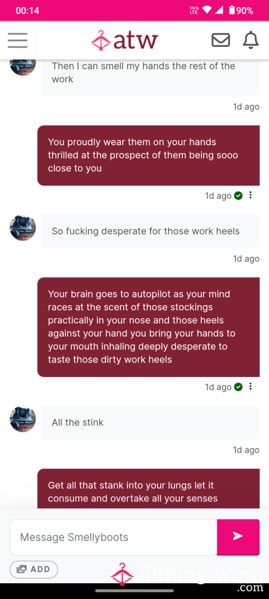Open avatar beside 'So fucking desperate' message
Screen dimensions: 269x599
tap(23, 228)
